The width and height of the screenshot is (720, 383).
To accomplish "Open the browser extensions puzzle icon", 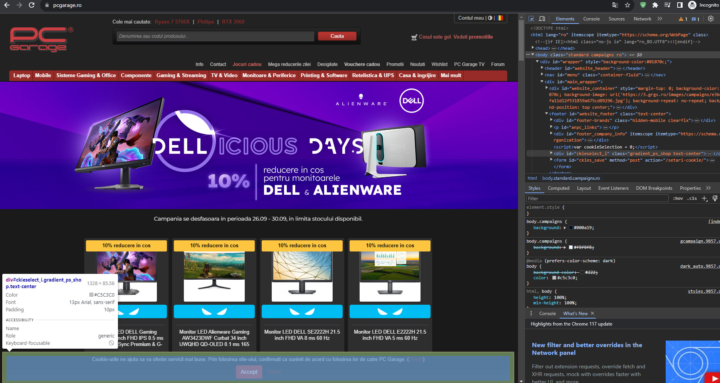I will (x=655, y=5).
